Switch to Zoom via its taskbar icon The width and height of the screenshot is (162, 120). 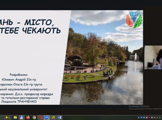(47, 117)
